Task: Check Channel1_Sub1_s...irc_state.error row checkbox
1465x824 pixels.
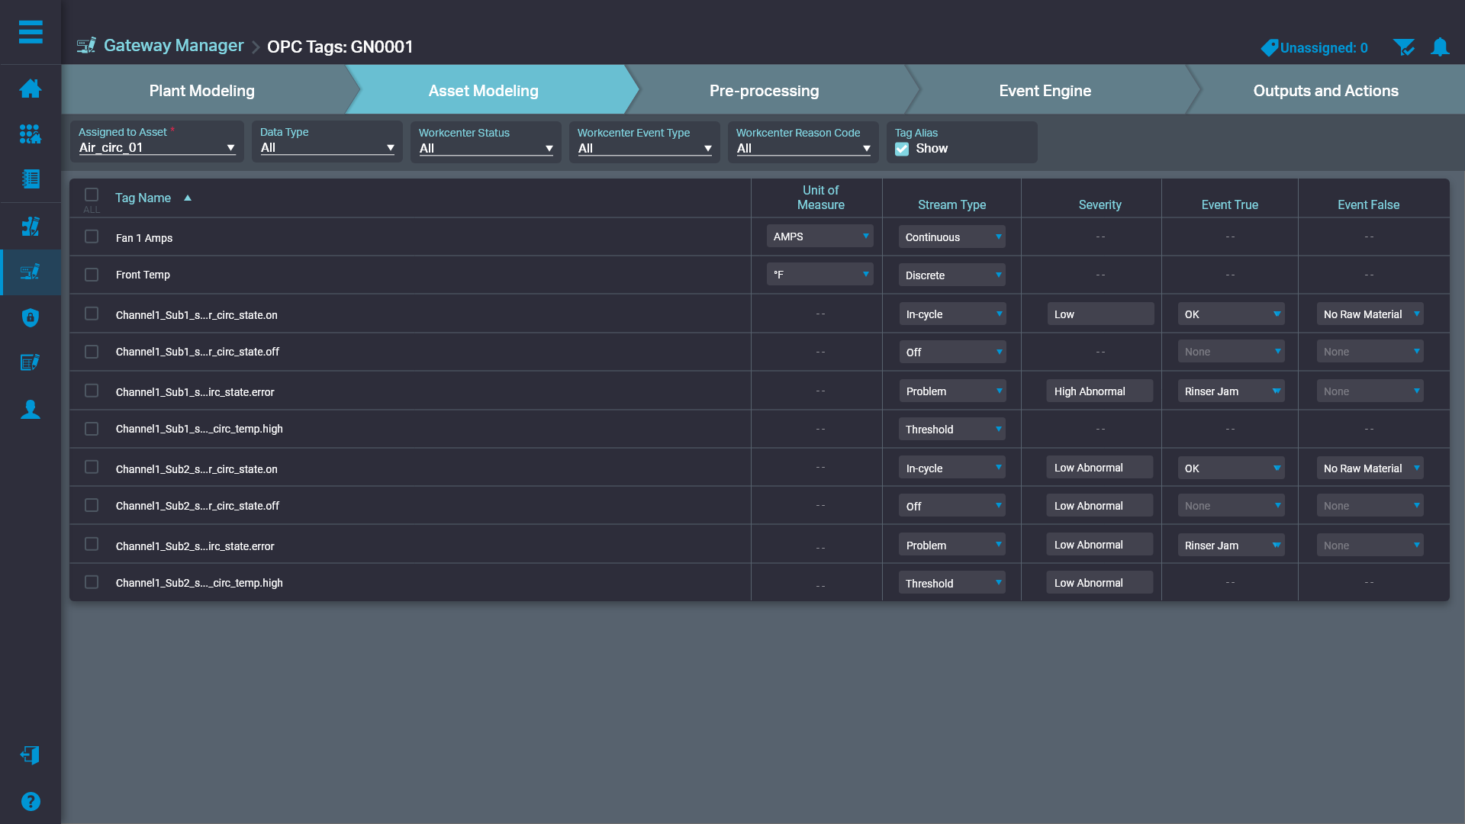Action: pyautogui.click(x=92, y=391)
